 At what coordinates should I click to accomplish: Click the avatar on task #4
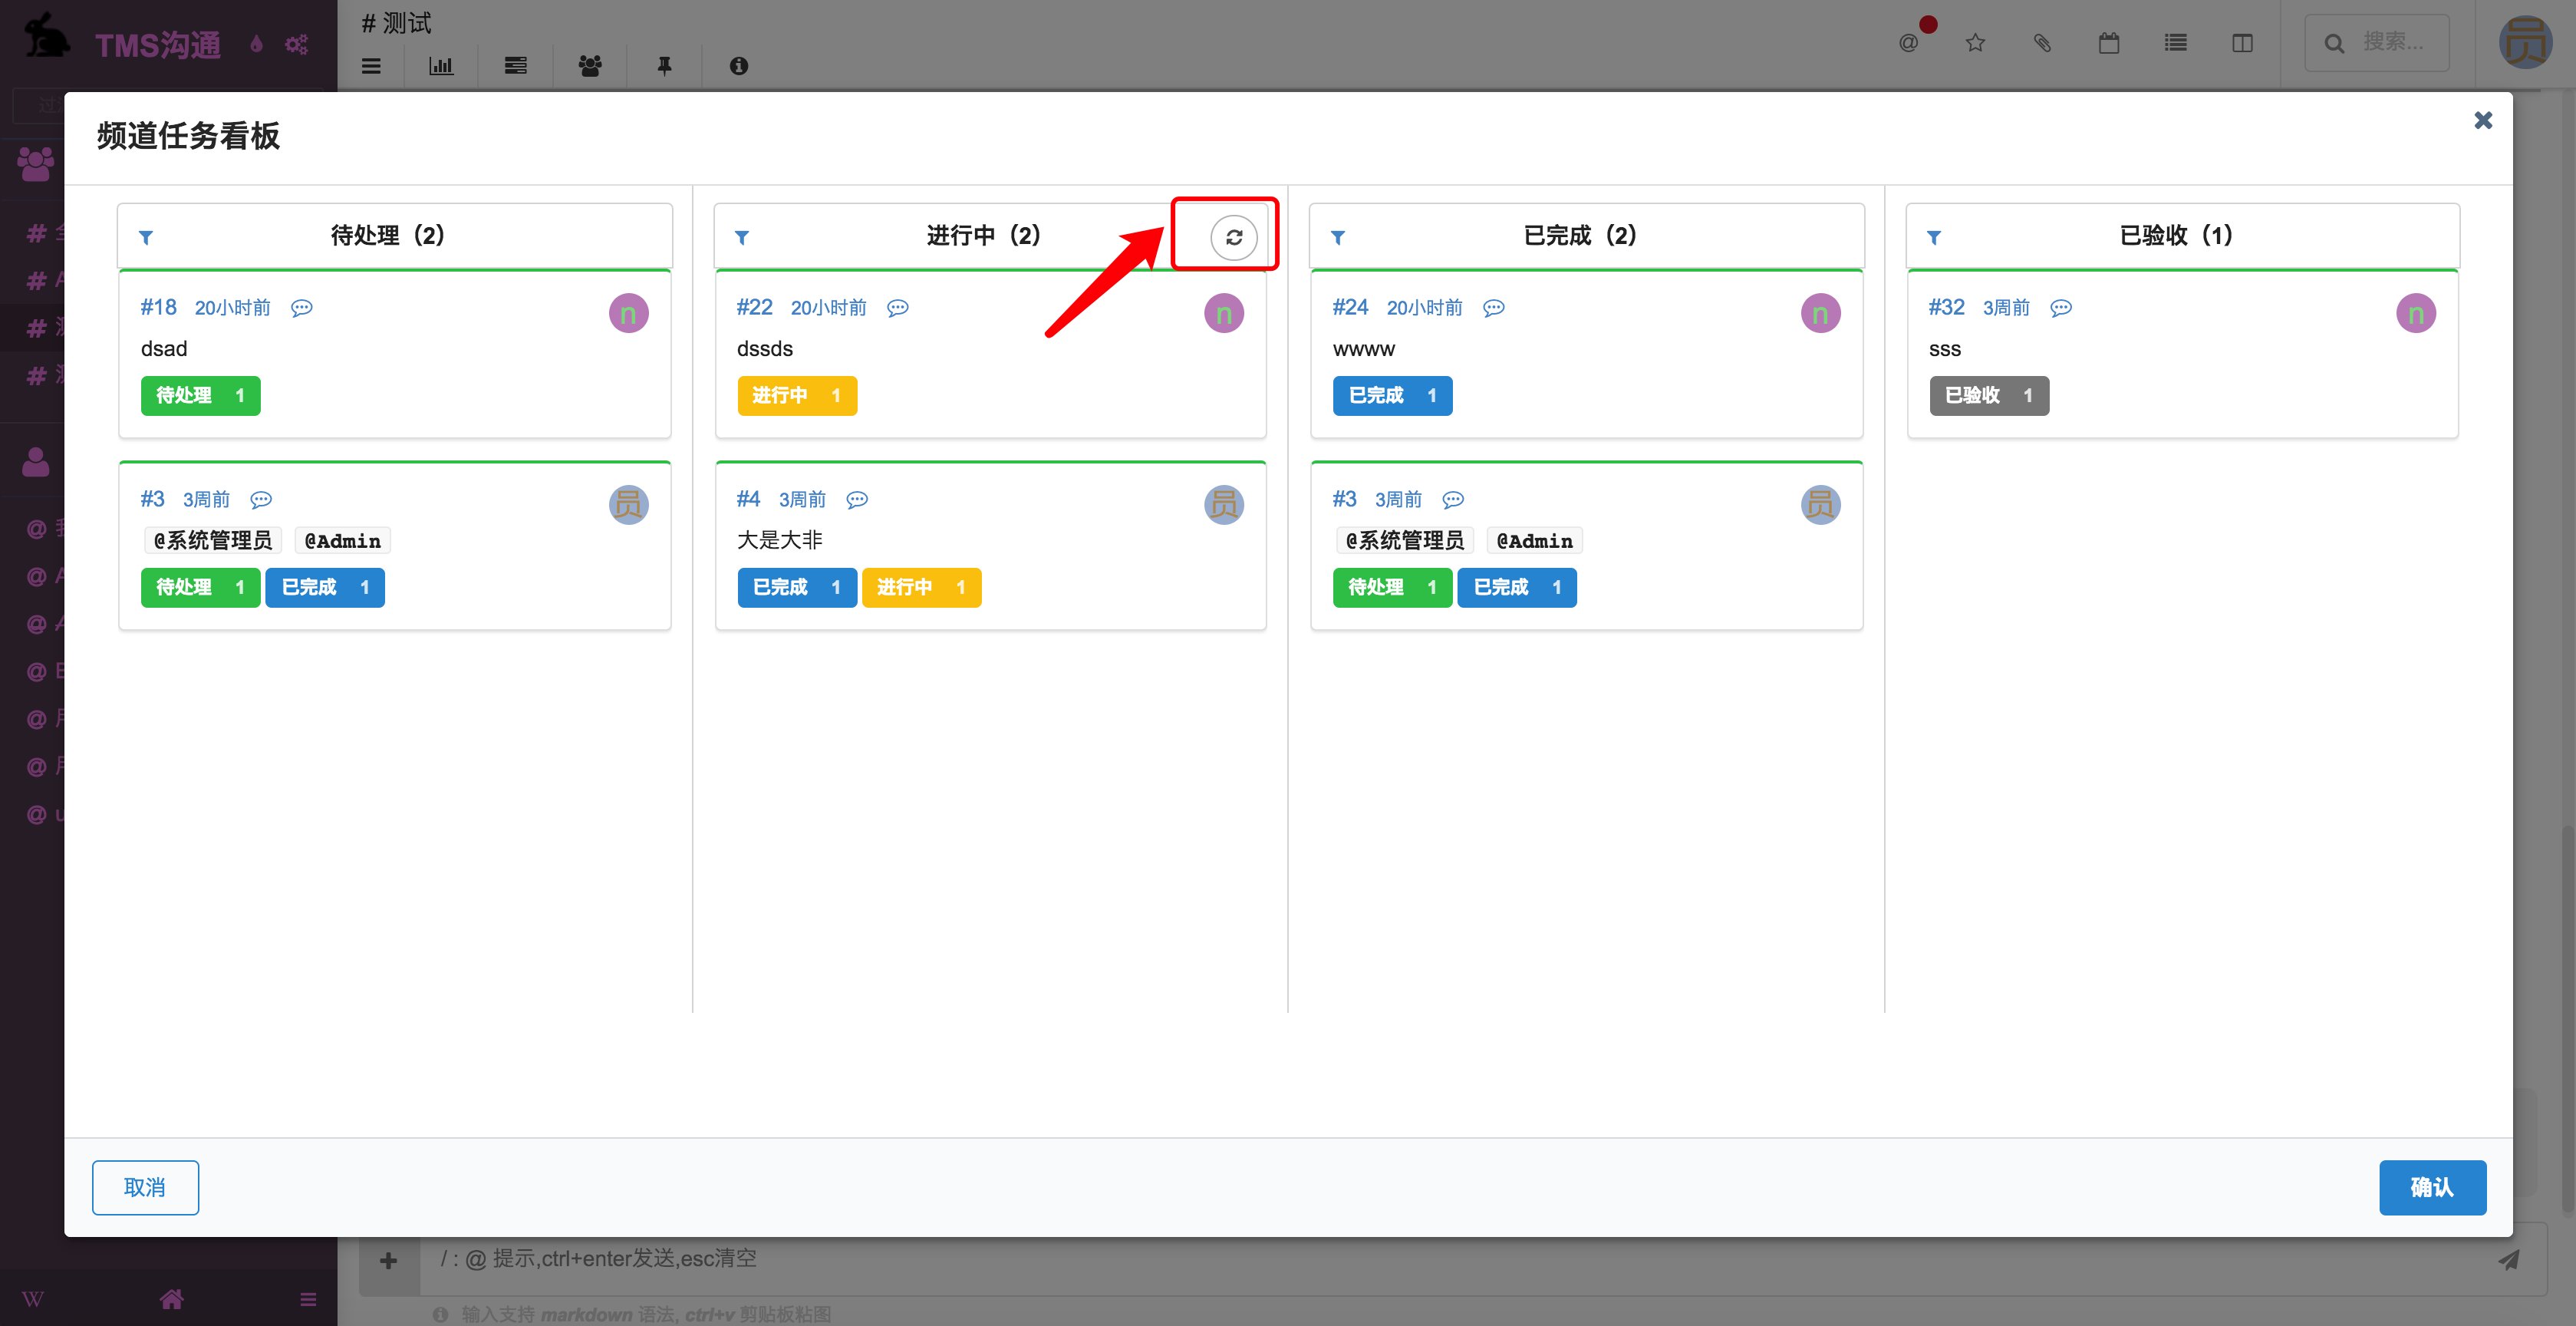point(1224,505)
